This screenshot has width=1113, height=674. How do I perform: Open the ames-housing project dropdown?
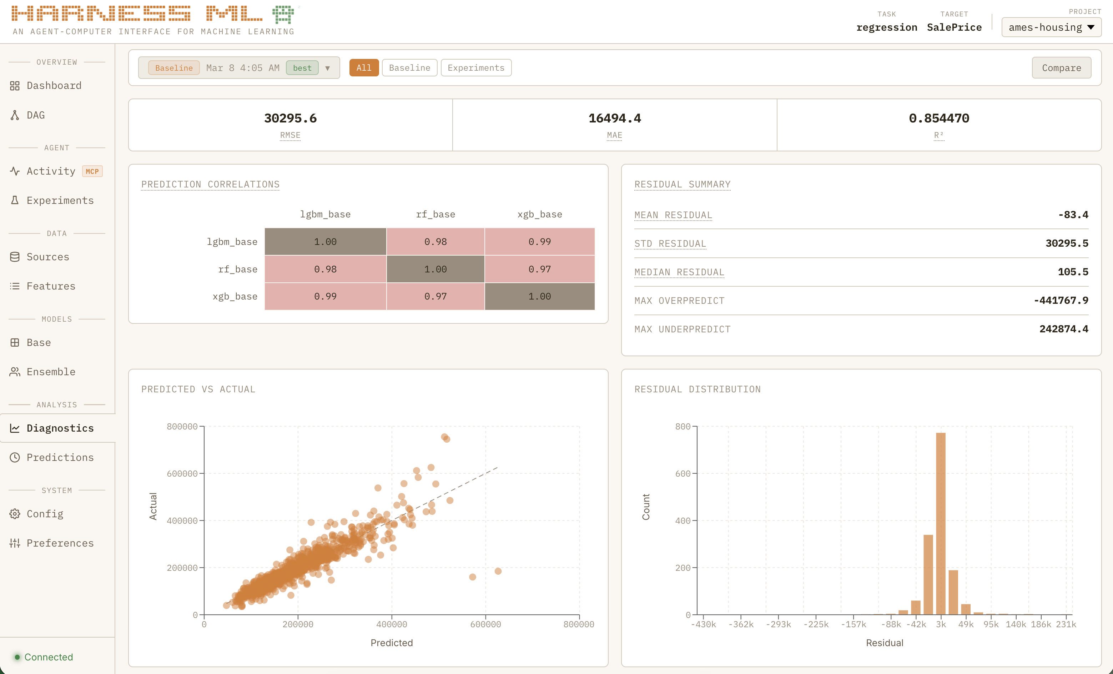point(1051,27)
